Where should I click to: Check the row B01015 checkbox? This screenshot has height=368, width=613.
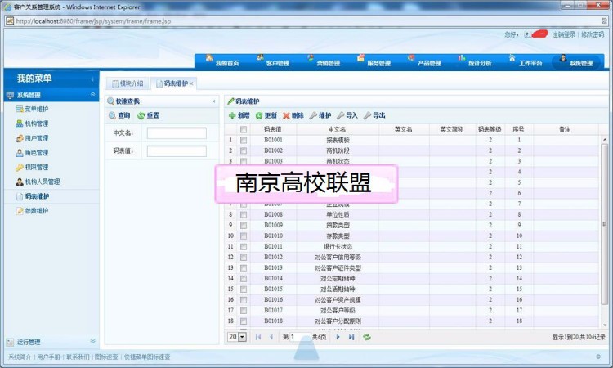[244, 289]
